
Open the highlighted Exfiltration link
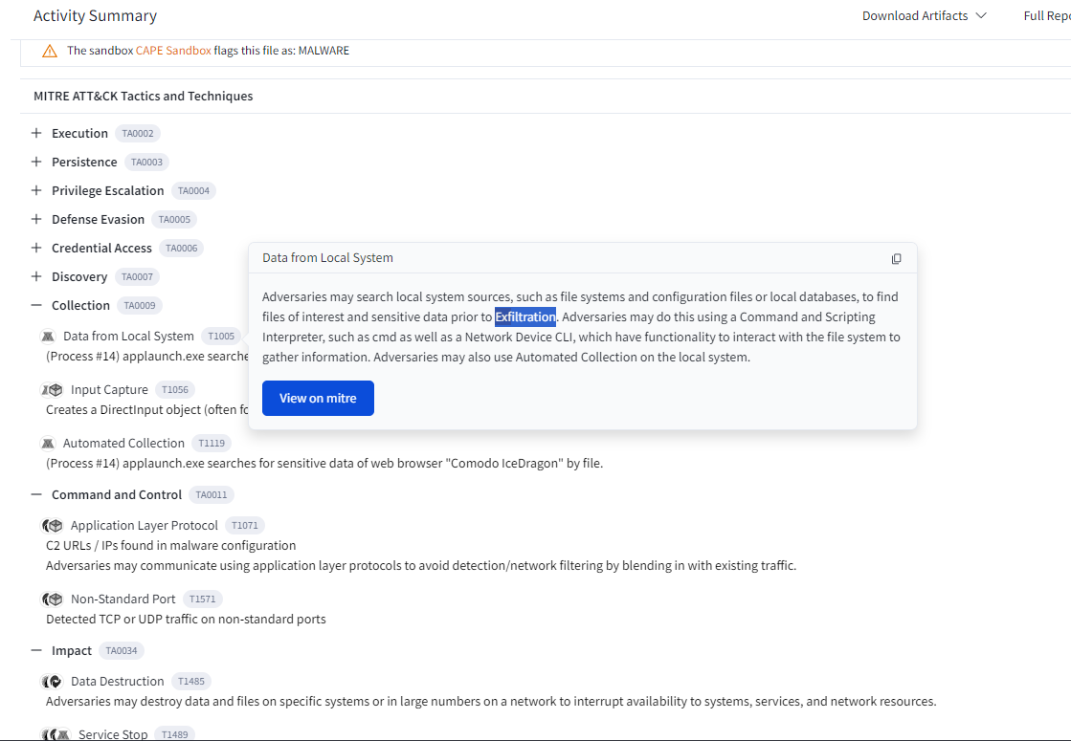(x=524, y=316)
